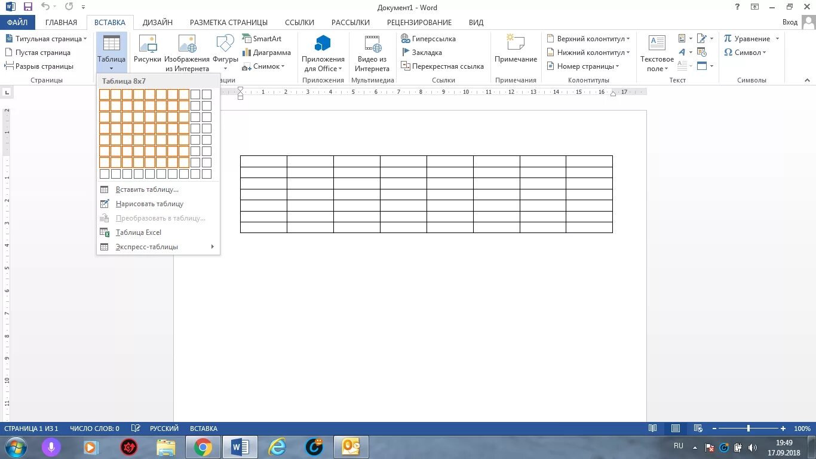816x459 pixels.
Task: Open the Фигуры shapes gallery
Action: (x=225, y=53)
